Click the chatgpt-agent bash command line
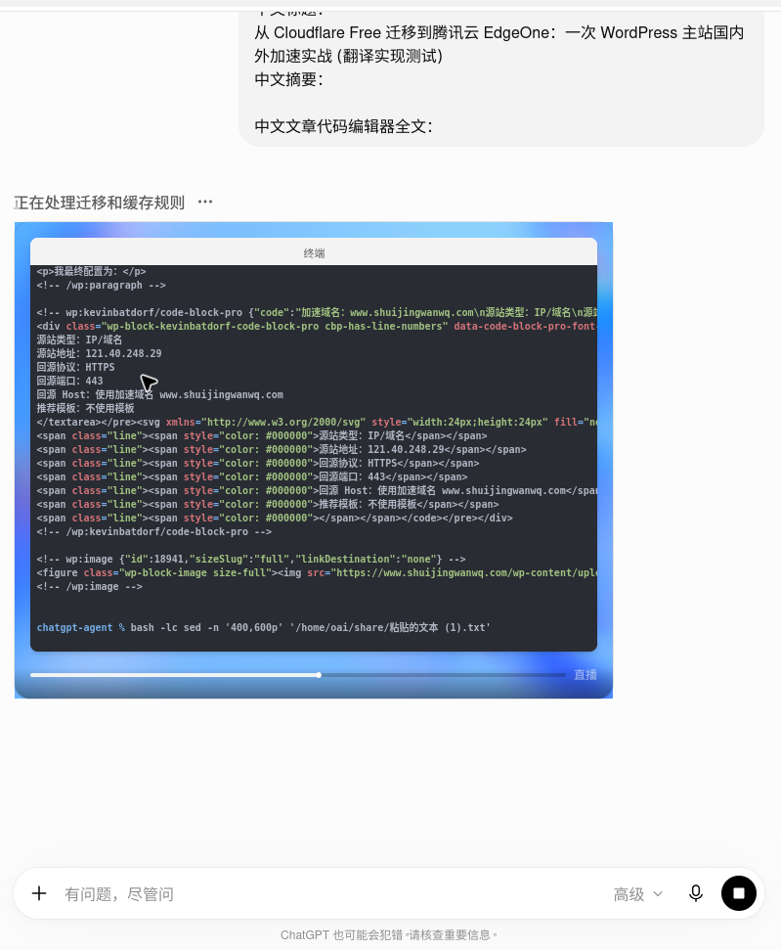This screenshot has width=781, height=950. click(x=263, y=627)
